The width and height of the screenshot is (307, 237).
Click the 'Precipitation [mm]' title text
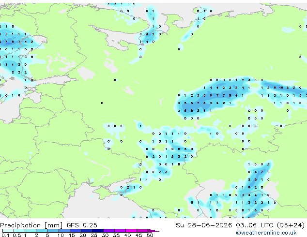[31, 225]
